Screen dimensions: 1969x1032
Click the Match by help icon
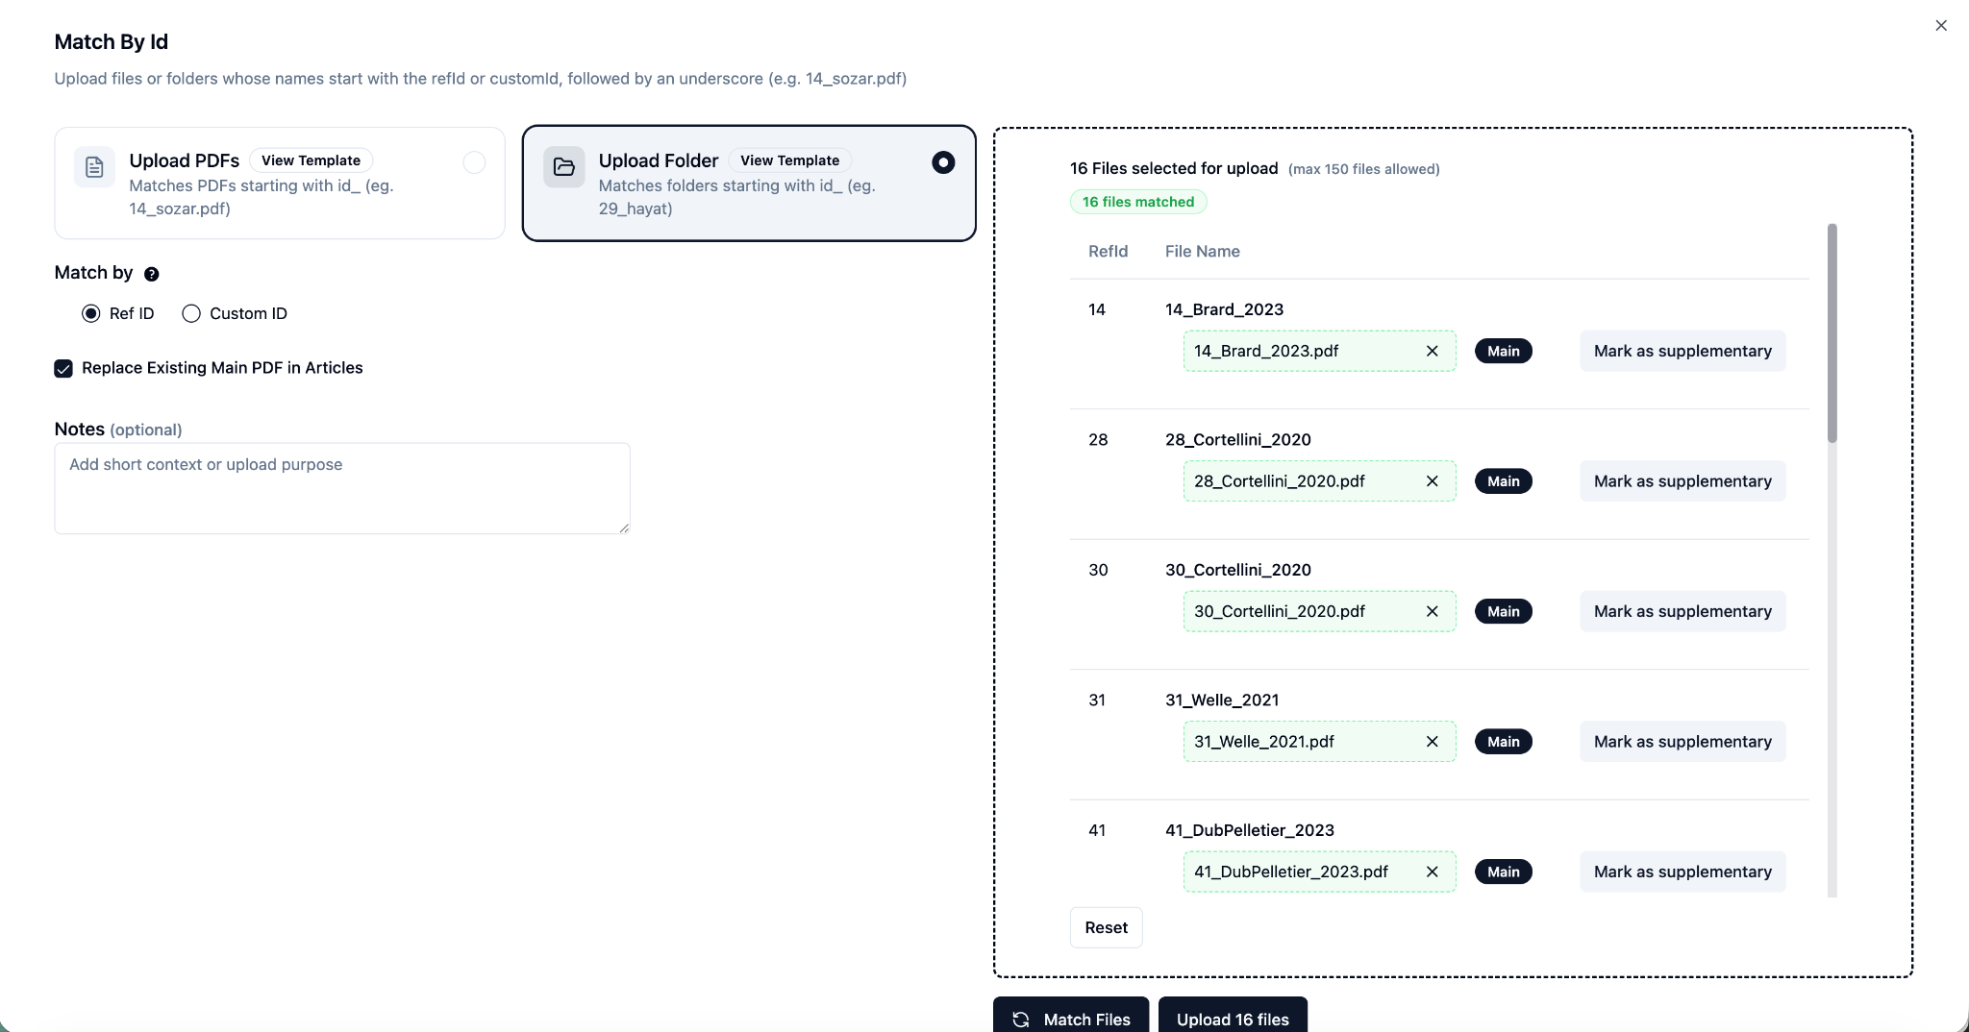tap(151, 274)
